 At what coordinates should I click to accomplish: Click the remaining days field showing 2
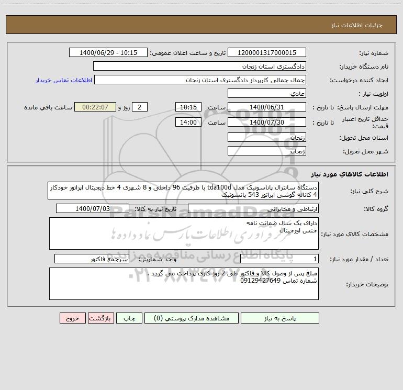click(140, 107)
